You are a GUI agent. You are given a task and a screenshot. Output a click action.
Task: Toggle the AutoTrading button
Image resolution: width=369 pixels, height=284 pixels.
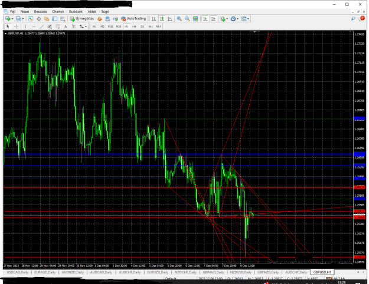pos(133,18)
